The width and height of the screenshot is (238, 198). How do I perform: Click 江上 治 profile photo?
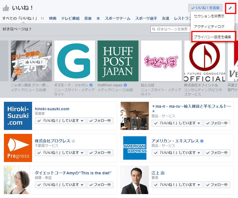[135, 180]
